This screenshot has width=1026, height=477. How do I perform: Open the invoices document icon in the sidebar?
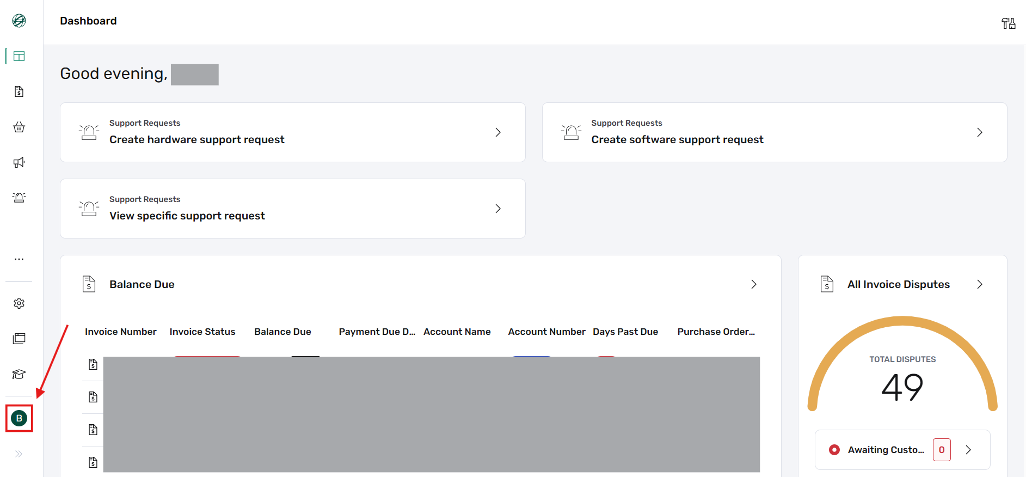(19, 91)
